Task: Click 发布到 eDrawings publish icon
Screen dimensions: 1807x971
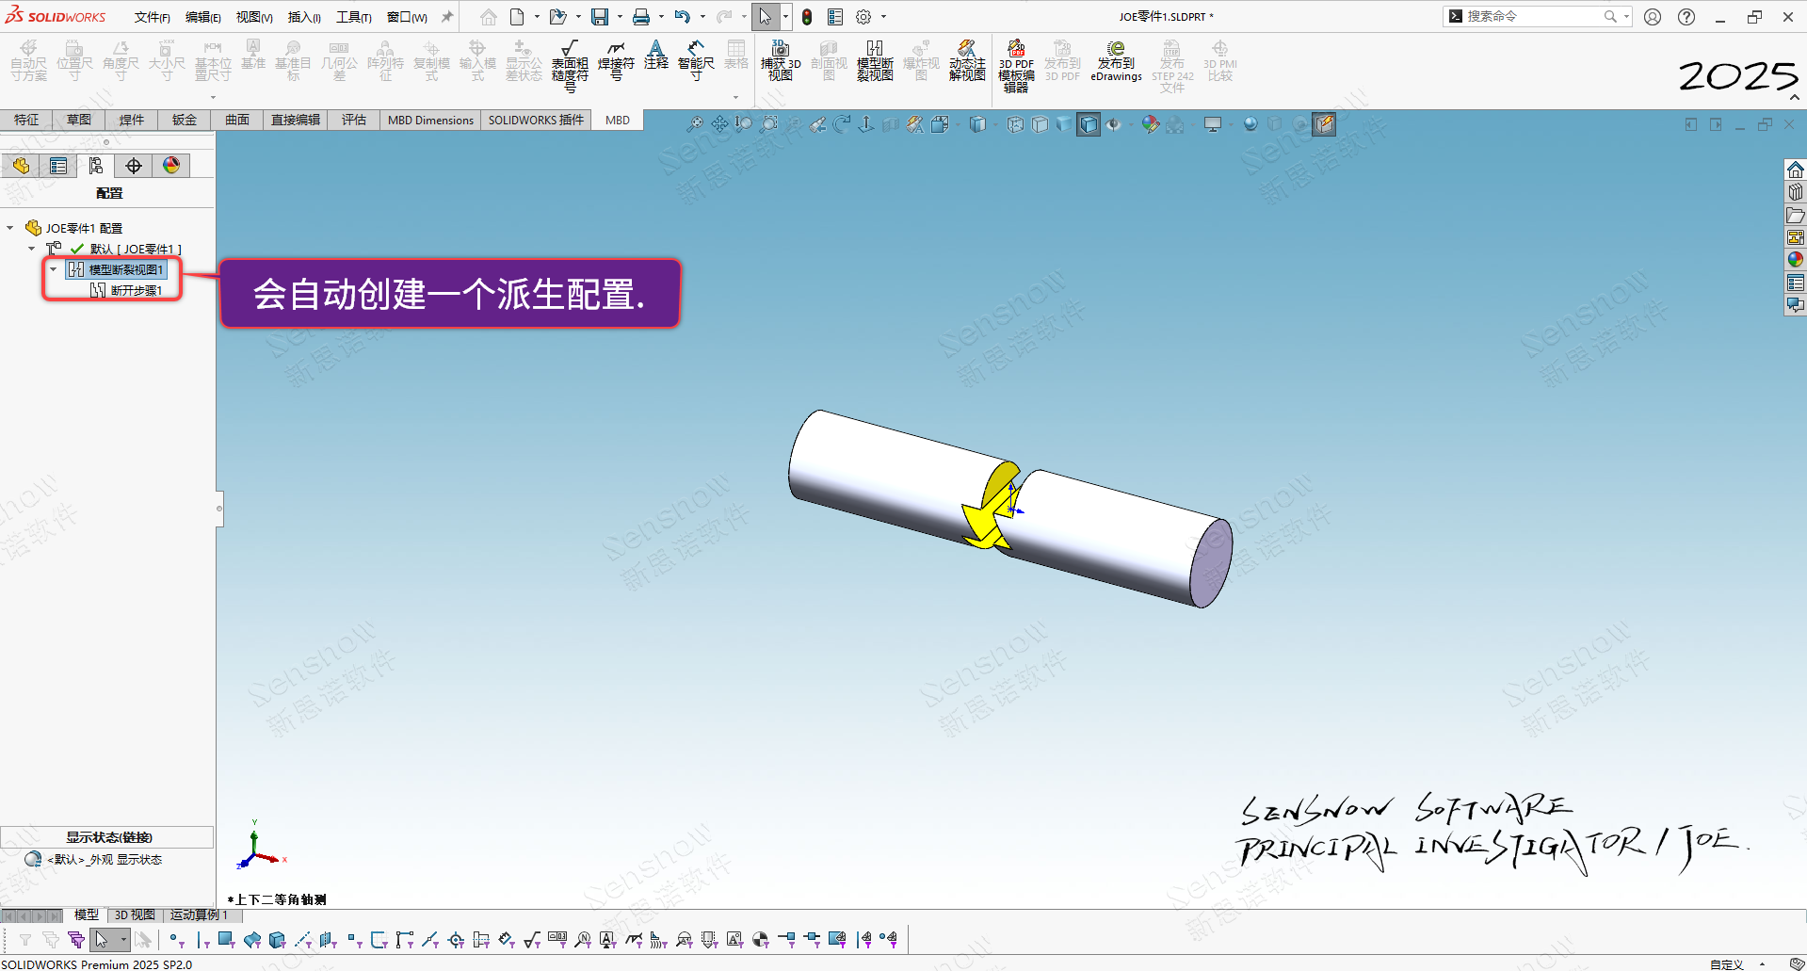Action: tap(1116, 60)
